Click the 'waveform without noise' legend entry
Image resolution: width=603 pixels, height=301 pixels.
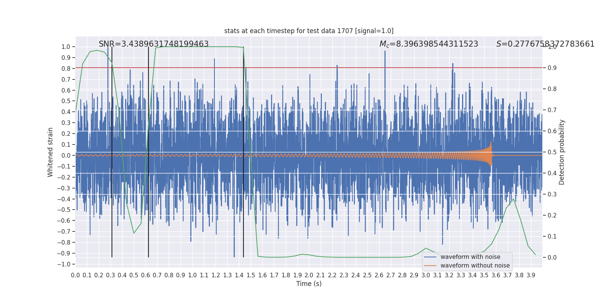point(475,266)
